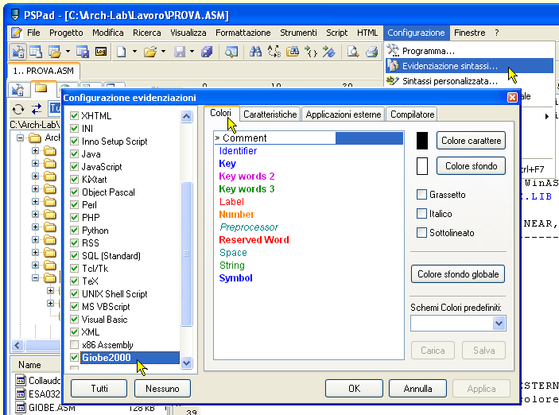Click the file explorer magnifier icon
The height and width of the screenshot is (415, 559).
pyautogui.click(x=231, y=52)
